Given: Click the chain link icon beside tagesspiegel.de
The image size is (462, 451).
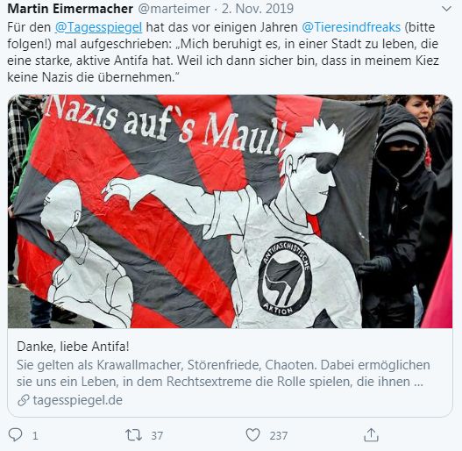Looking at the screenshot, I should [24, 400].
